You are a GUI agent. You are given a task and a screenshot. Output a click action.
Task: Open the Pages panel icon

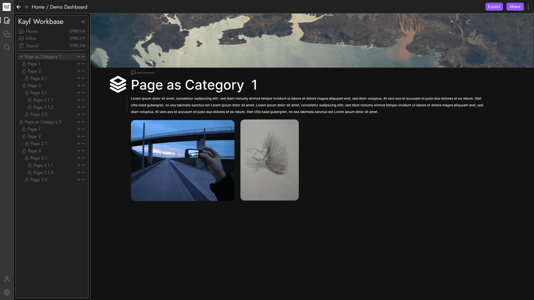[7, 21]
